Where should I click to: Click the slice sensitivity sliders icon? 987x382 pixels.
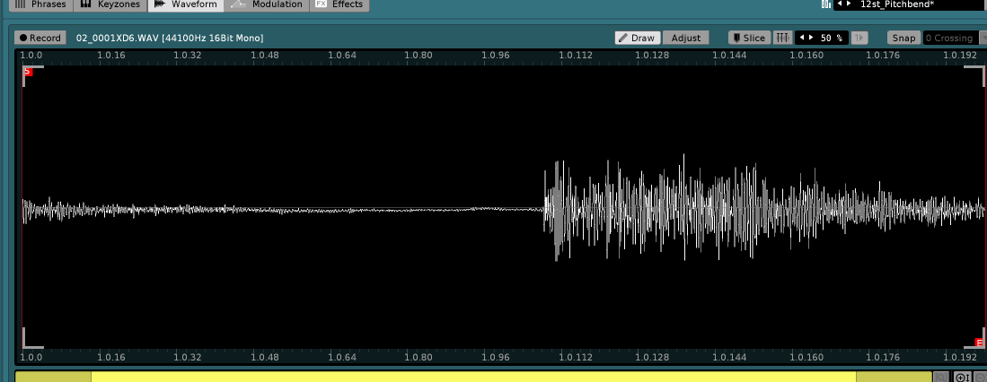(782, 38)
